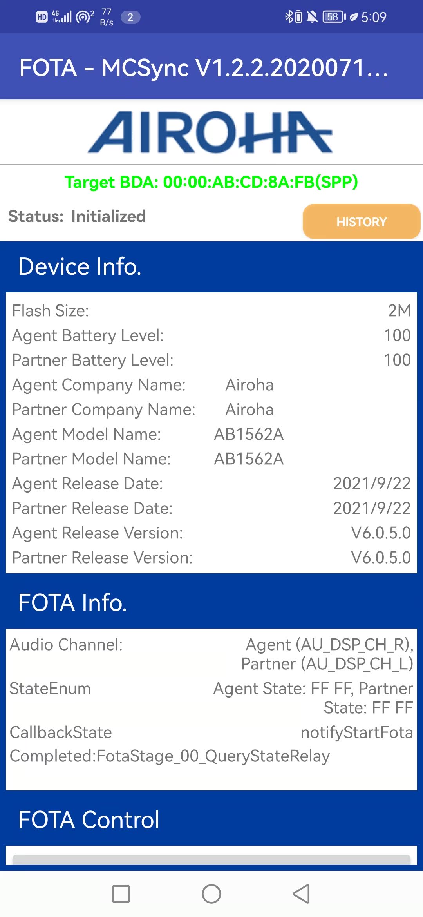Tap the green Target BDA address text
The width and height of the screenshot is (423, 917).
tap(211, 182)
